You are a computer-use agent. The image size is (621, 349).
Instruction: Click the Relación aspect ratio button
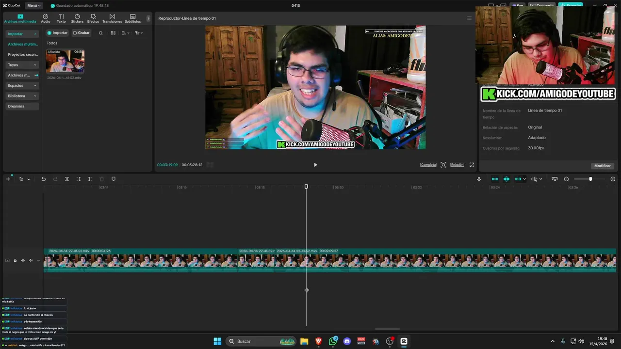pos(457,165)
